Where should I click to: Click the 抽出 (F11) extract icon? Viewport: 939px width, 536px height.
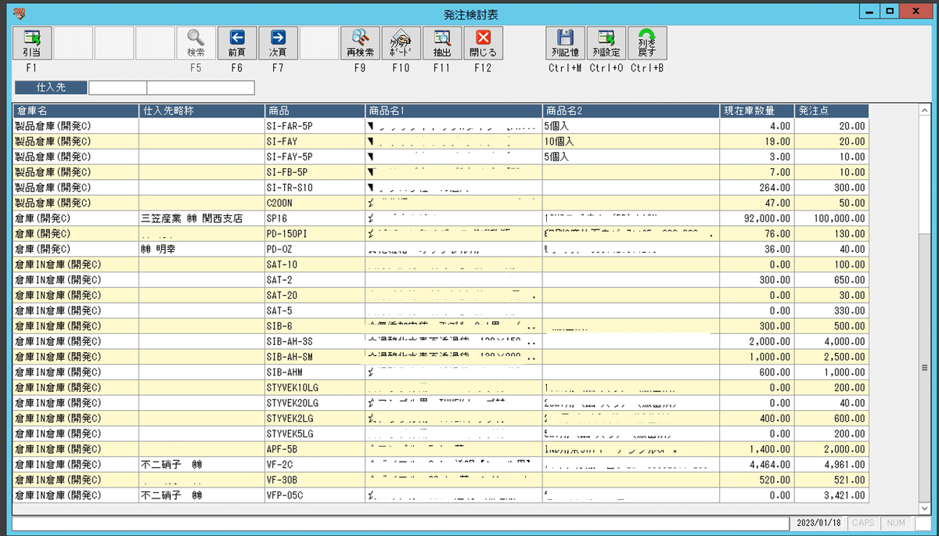442,43
